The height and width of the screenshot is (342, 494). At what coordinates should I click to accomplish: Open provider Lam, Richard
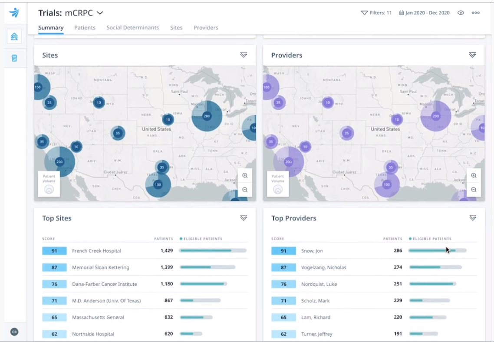(316, 317)
